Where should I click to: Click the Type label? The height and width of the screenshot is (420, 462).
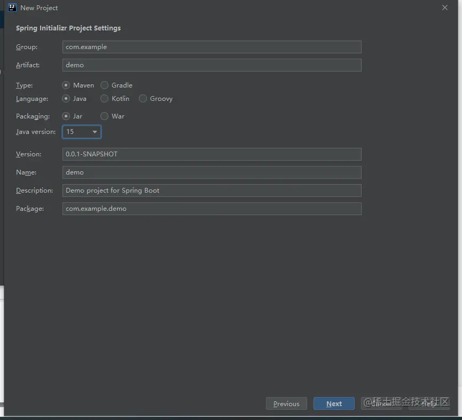point(24,85)
